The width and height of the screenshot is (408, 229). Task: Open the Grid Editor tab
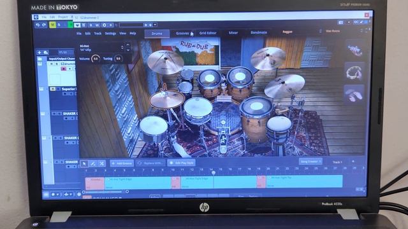(208, 33)
